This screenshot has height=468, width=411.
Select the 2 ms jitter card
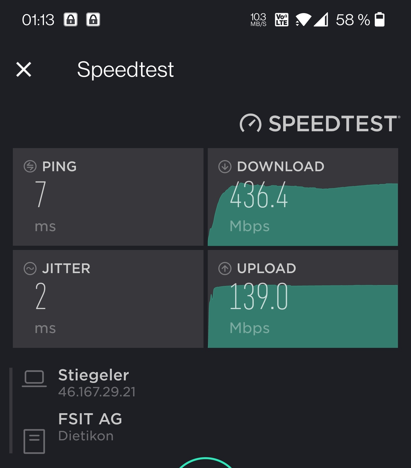pos(108,299)
